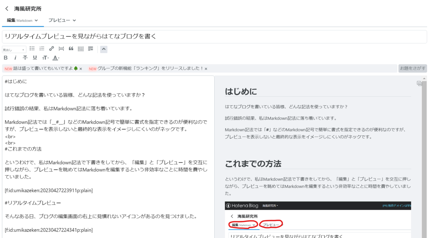Click the これまでの方法 heading in the preview
Viewport: 430px width, 238px height.
253,164
